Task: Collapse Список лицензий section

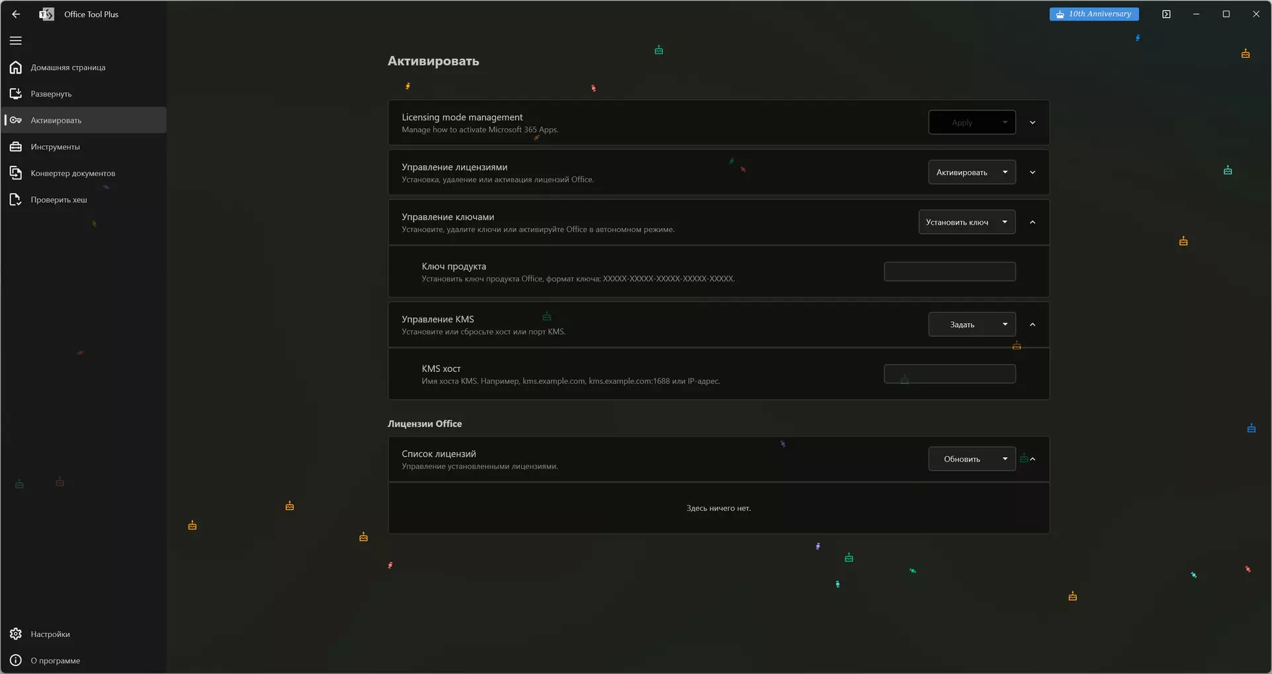Action: [x=1033, y=459]
